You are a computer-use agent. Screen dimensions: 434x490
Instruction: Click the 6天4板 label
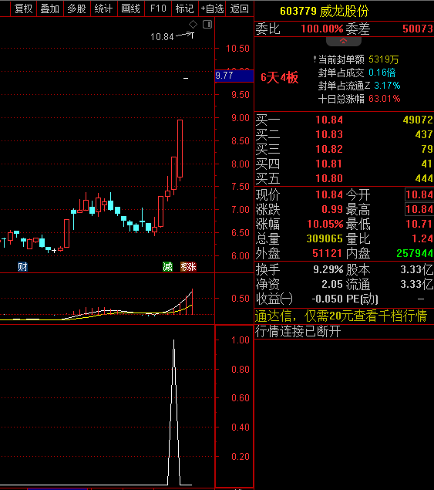pos(280,77)
